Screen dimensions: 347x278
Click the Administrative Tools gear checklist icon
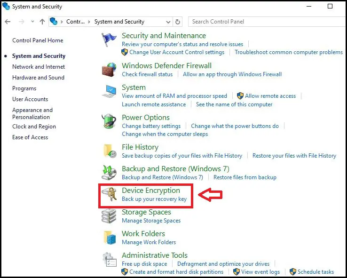click(110, 259)
